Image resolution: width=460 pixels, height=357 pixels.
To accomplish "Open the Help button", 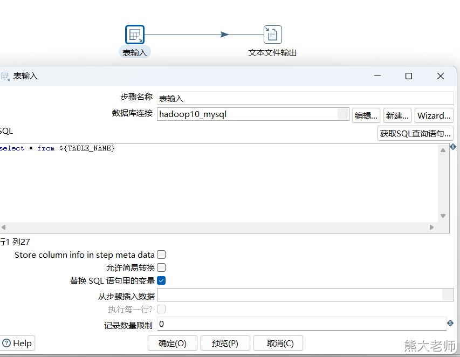I will 17,343.
